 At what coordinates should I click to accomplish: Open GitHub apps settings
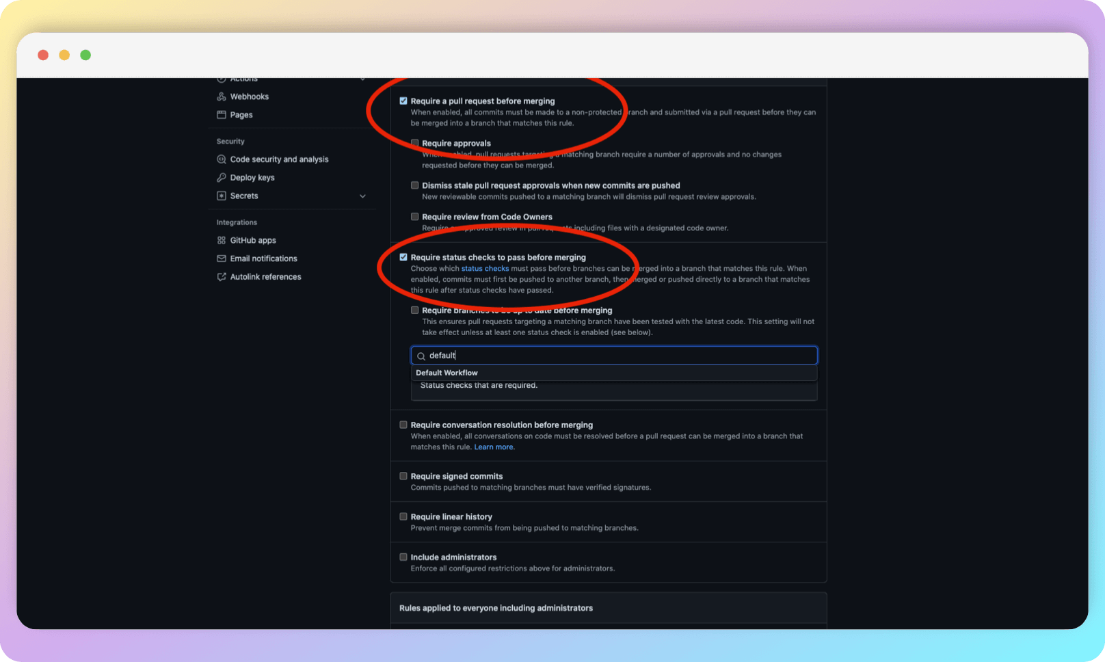pyautogui.click(x=220, y=240)
